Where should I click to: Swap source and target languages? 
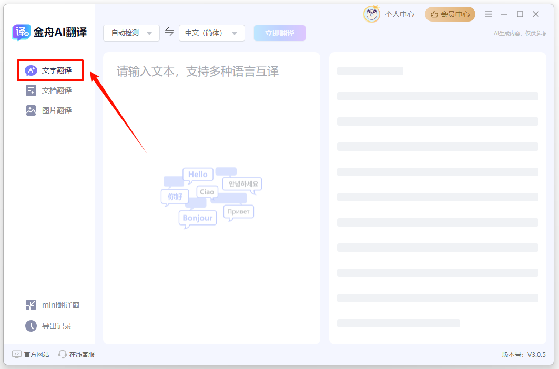pos(169,32)
